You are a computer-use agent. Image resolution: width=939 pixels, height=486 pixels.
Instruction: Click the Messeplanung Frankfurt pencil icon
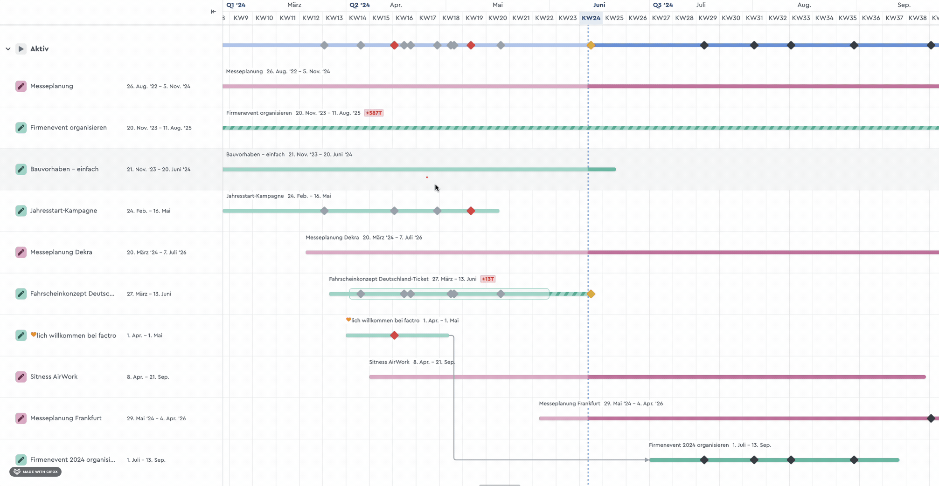pos(21,418)
